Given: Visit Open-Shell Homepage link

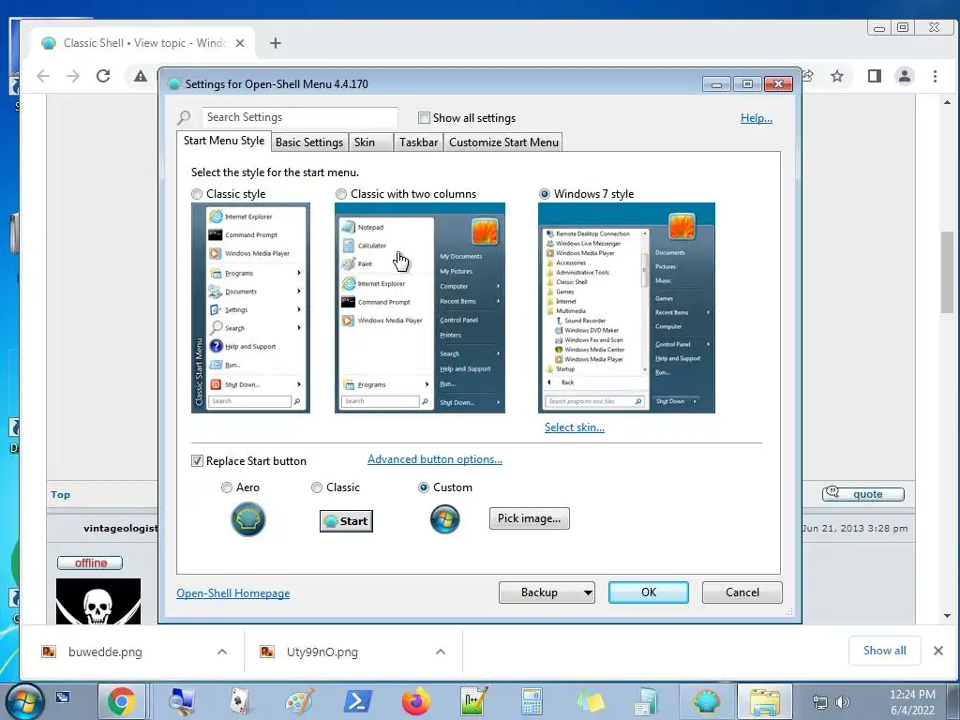Looking at the screenshot, I should point(233,593).
